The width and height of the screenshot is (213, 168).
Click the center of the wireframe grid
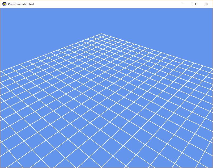click(x=106, y=101)
